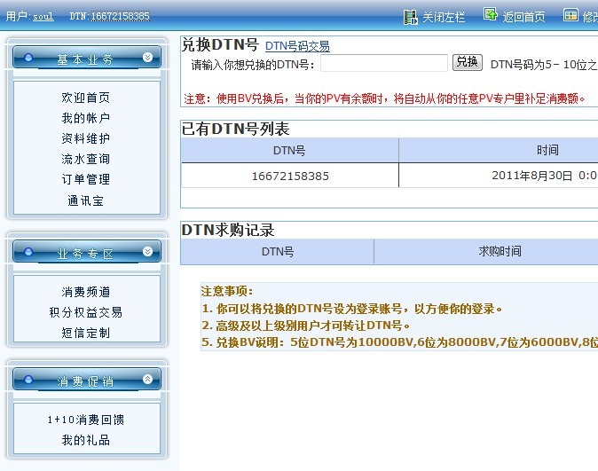Click the 业务专区 panel title

tap(85, 254)
